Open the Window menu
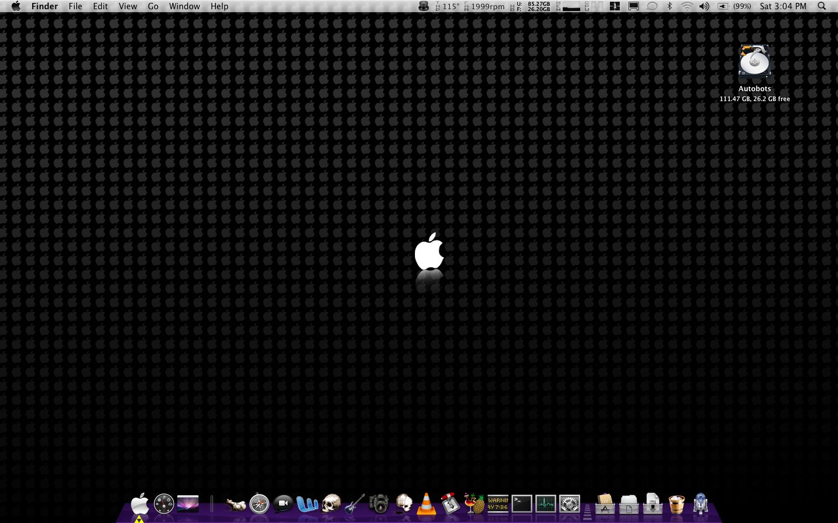Image resolution: width=838 pixels, height=523 pixels. pos(184,6)
